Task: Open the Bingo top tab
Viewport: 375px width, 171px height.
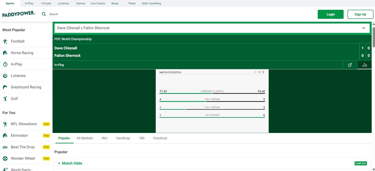Action: click(x=115, y=3)
